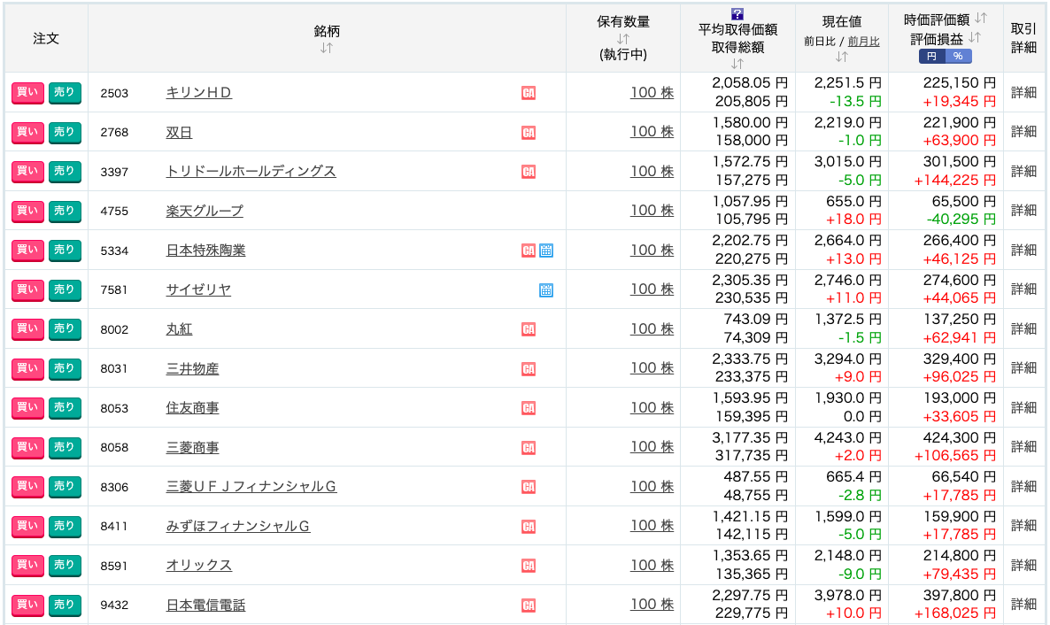
Task: Open 詳細 for 楽天グループ row
Action: 1023,211
